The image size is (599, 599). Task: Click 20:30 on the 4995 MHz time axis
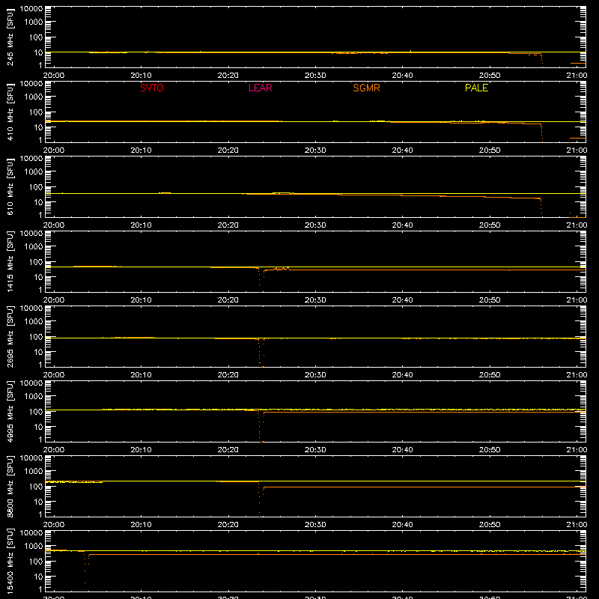pos(315,450)
